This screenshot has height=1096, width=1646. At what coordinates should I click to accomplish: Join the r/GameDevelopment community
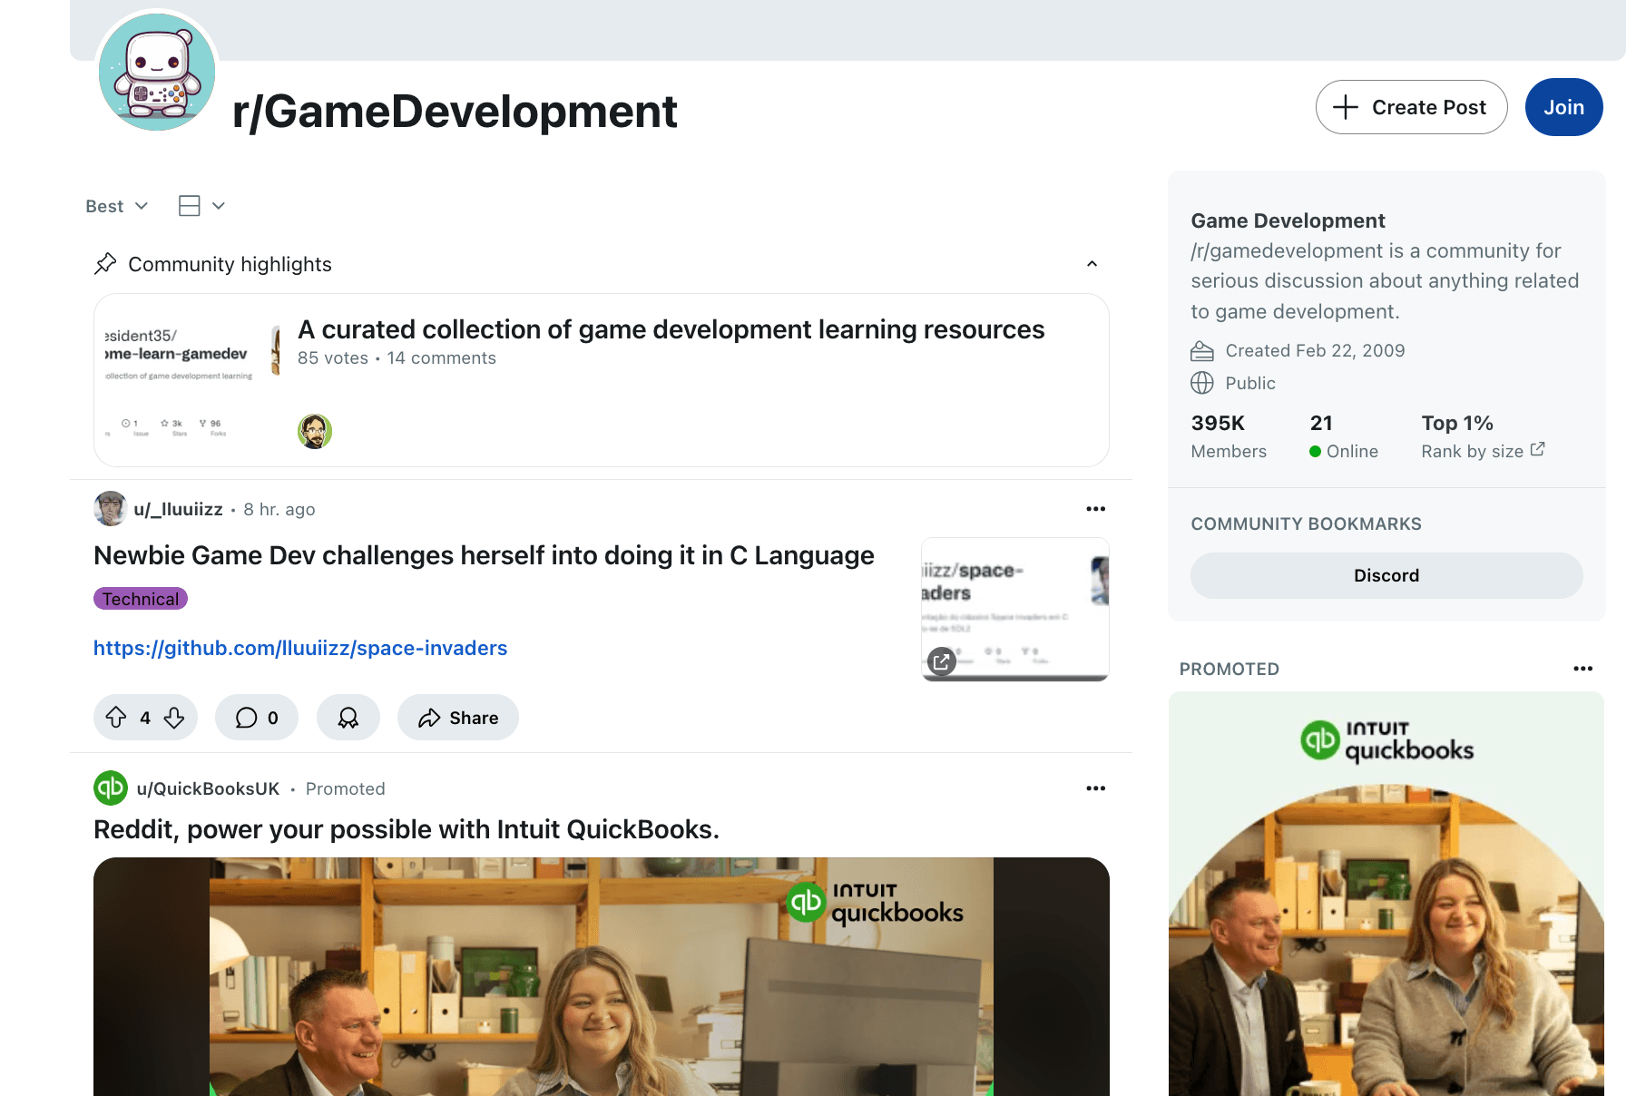coord(1563,107)
